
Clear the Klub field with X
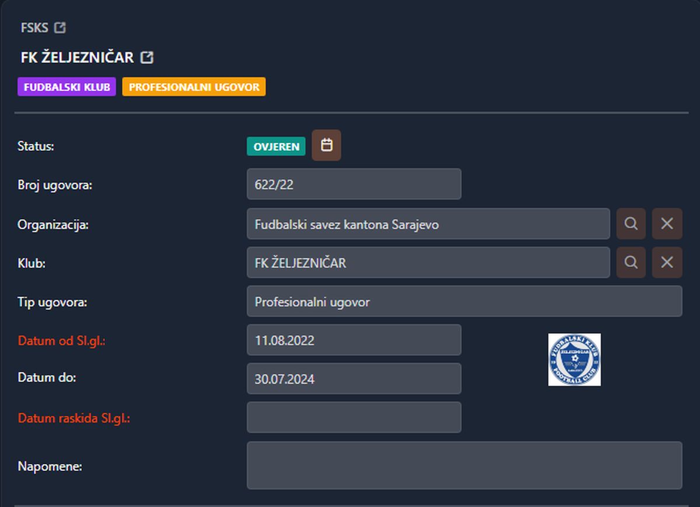(x=667, y=263)
